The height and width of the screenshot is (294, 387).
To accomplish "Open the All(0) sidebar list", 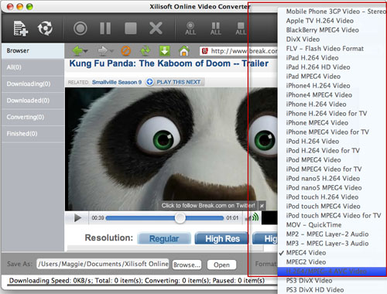I will click(x=33, y=67).
